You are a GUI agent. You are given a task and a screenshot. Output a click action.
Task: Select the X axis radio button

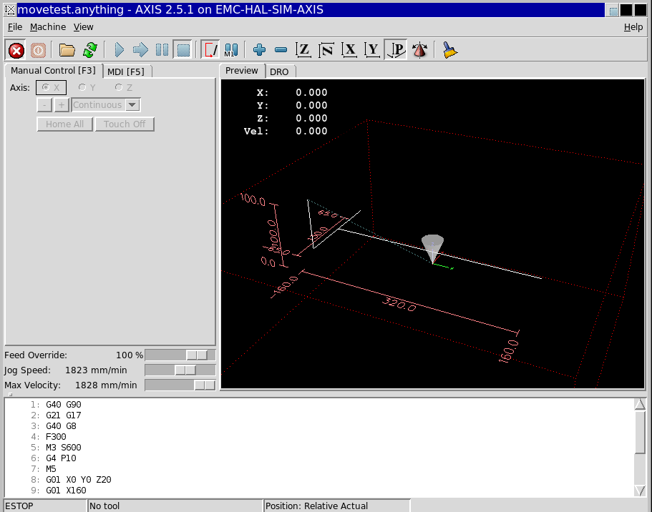pyautogui.click(x=51, y=88)
